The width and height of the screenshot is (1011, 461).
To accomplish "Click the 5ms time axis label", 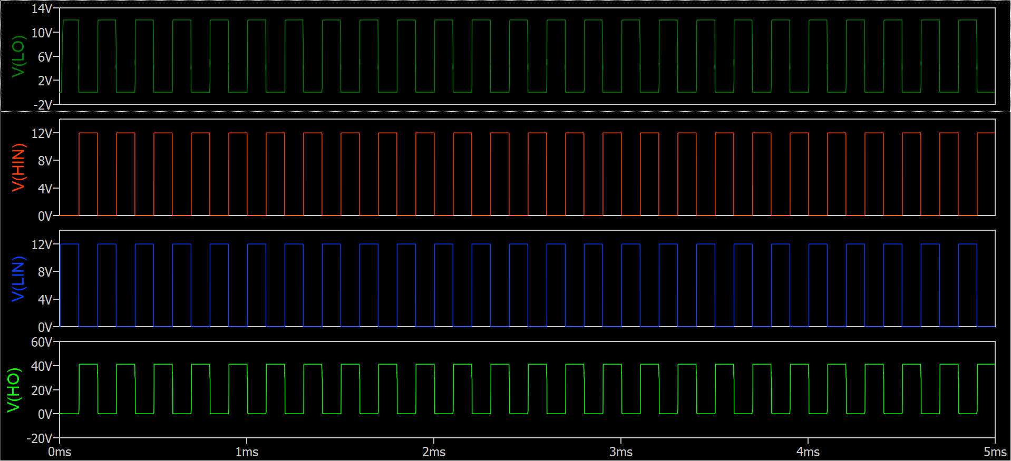I will tap(995, 452).
